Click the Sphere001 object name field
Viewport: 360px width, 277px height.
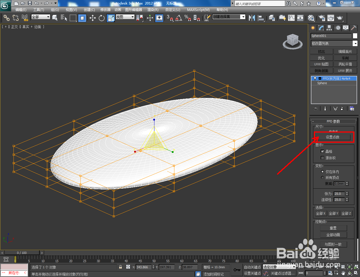(x=331, y=36)
